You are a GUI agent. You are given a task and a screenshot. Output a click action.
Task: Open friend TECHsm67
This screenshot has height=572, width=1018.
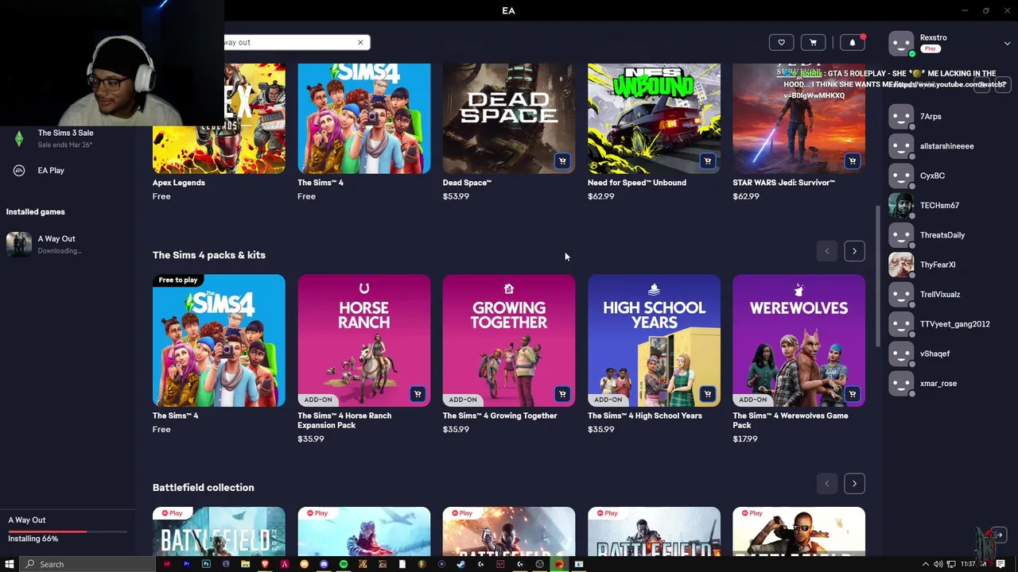click(946, 205)
